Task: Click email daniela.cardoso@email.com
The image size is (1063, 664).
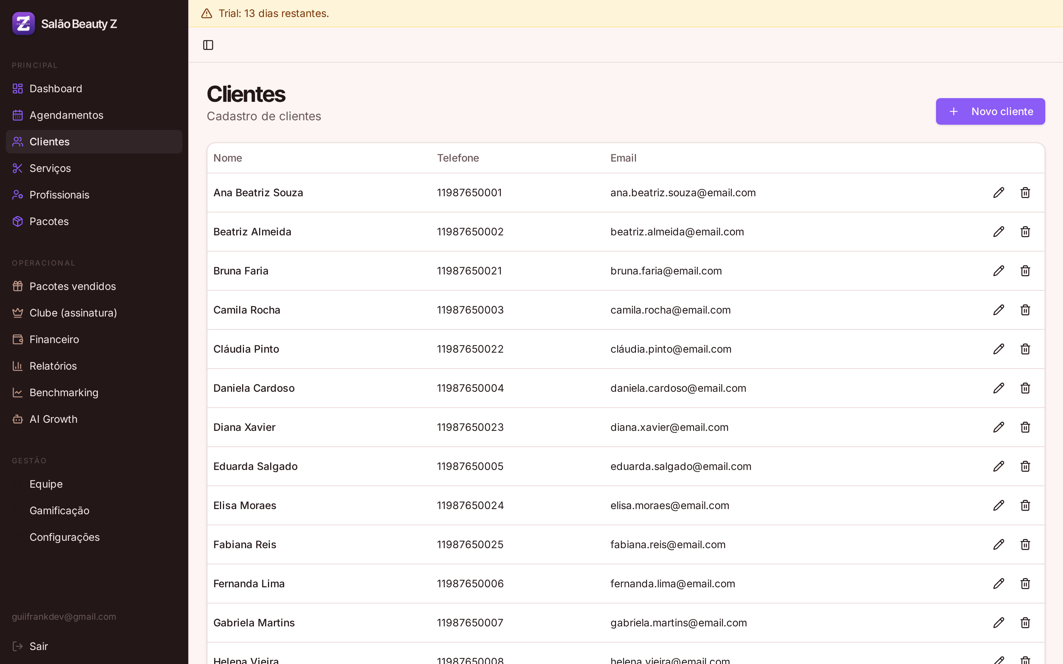Action: click(x=678, y=388)
